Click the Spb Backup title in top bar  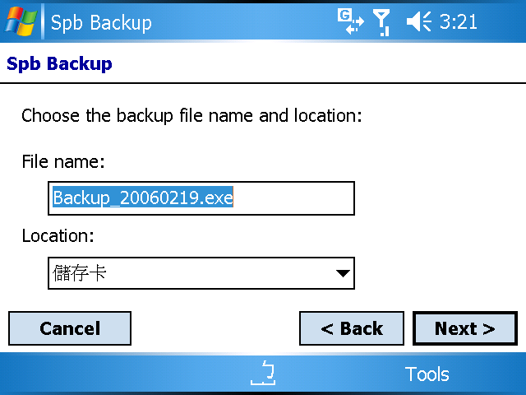click(x=101, y=23)
